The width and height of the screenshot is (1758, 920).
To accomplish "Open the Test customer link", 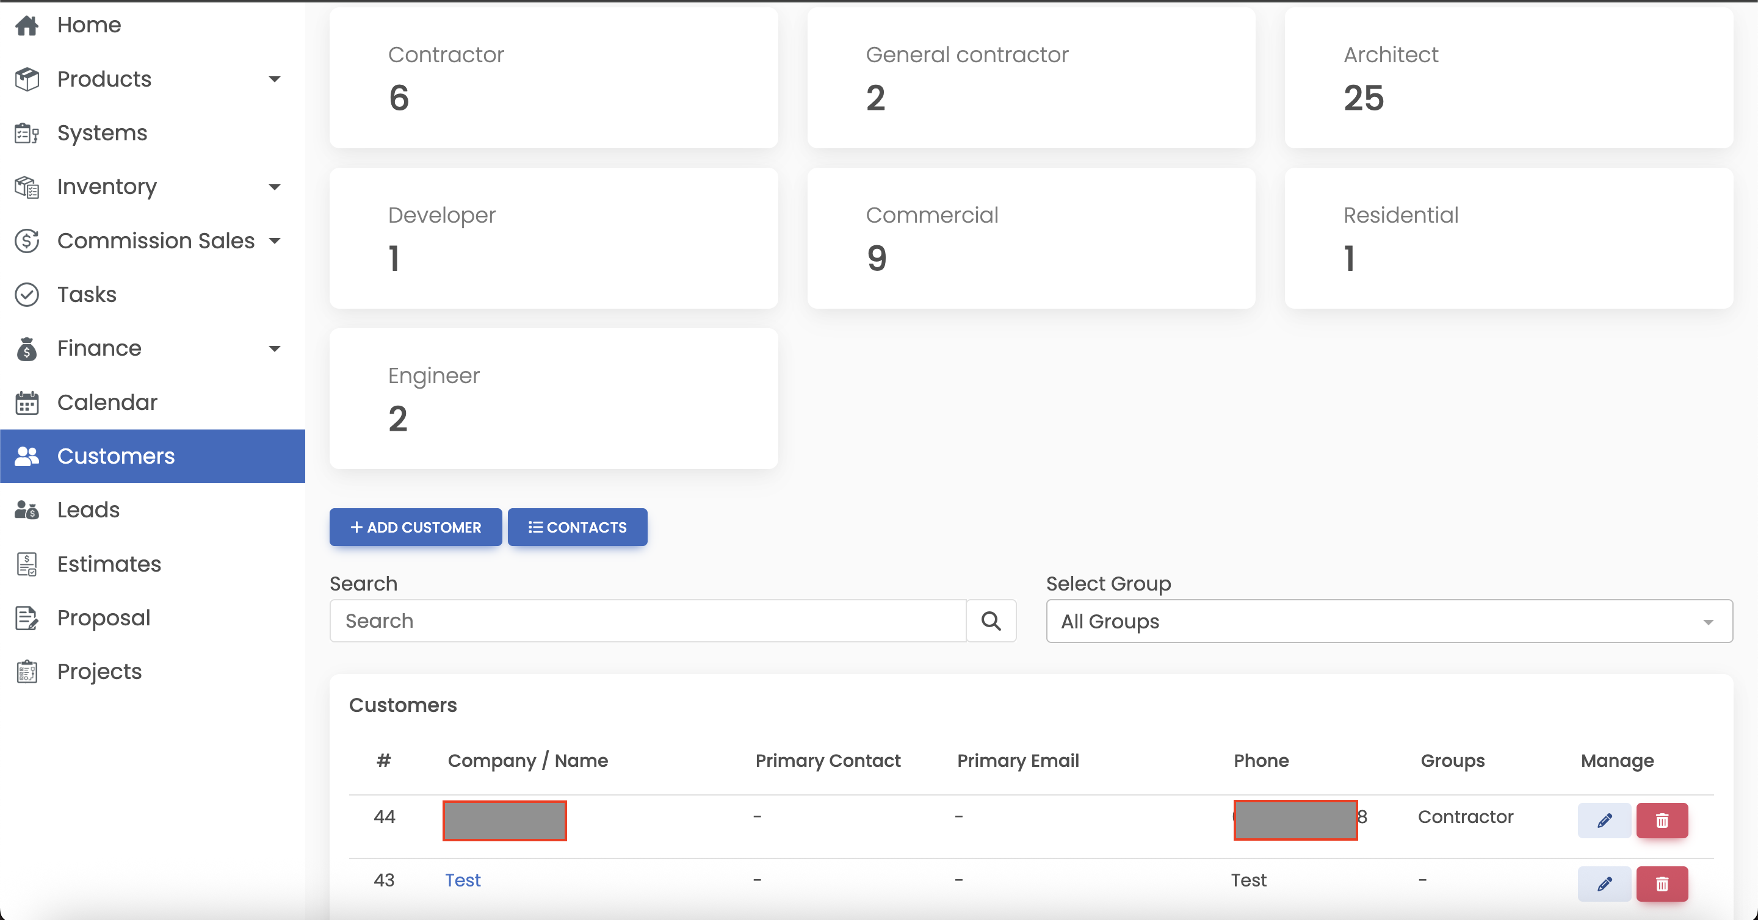I will coord(463,880).
